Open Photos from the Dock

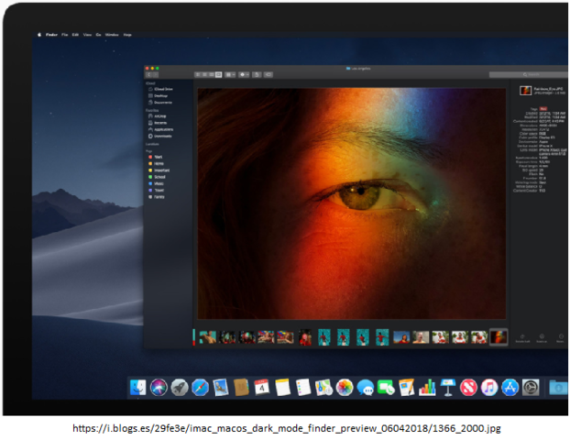click(345, 387)
